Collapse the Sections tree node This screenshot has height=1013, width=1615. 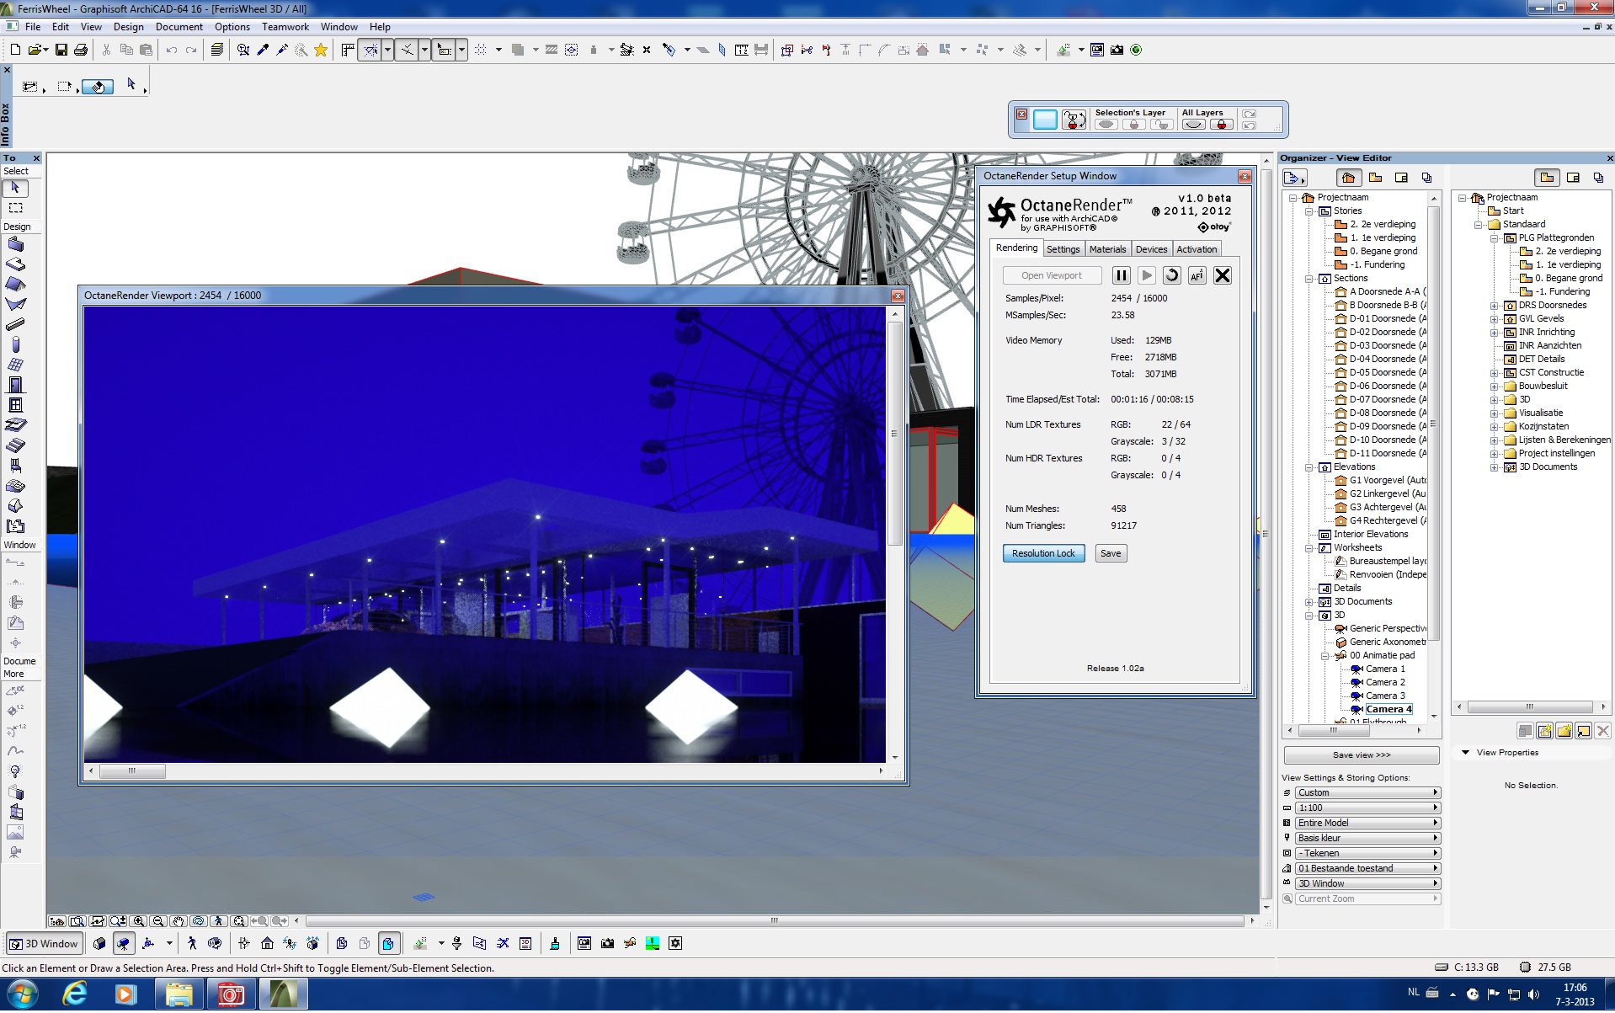coord(1309,279)
